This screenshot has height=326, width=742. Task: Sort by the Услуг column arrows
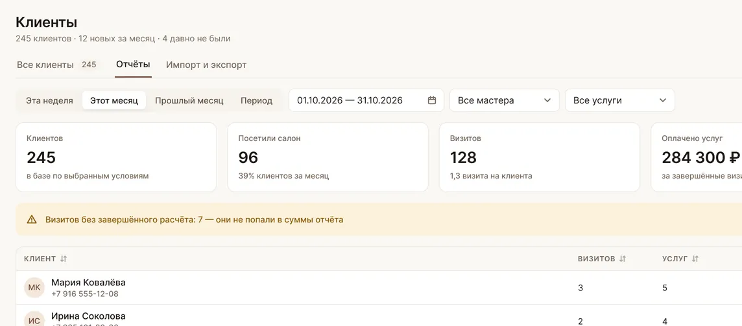[x=695, y=259]
